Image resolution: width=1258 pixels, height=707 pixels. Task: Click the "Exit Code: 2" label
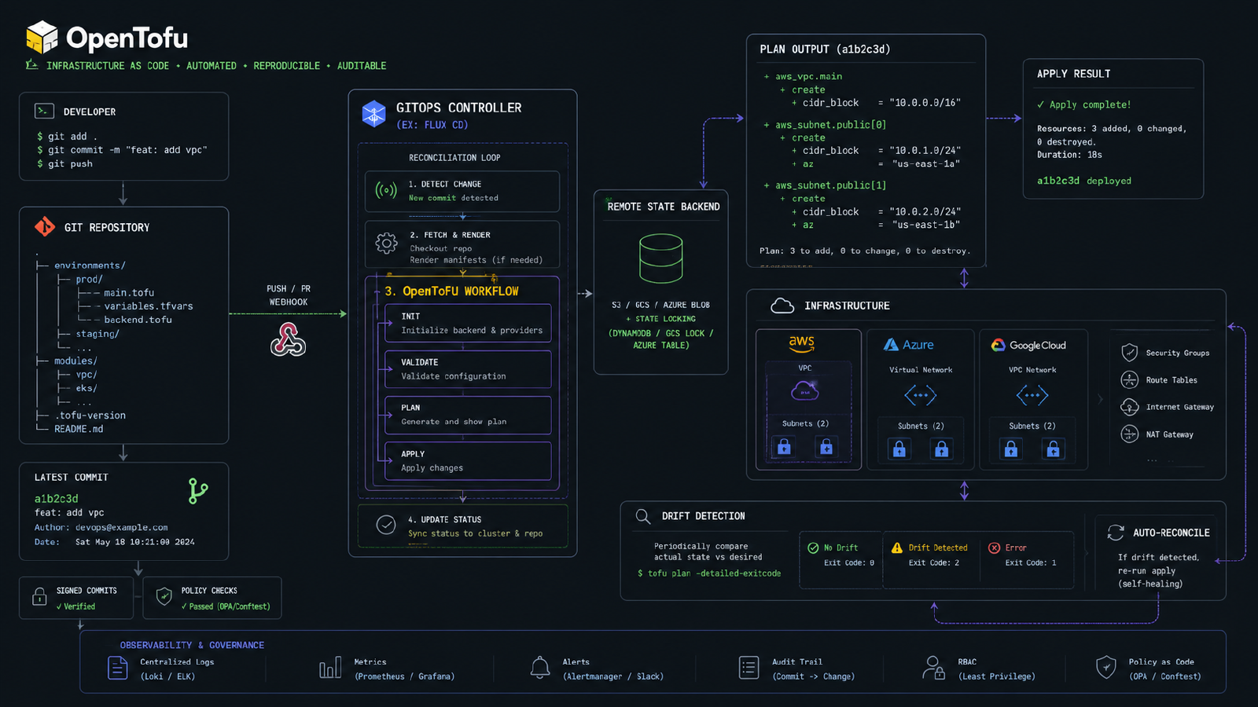click(x=934, y=562)
